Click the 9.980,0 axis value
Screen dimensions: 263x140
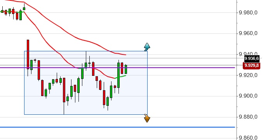(x=248, y=12)
